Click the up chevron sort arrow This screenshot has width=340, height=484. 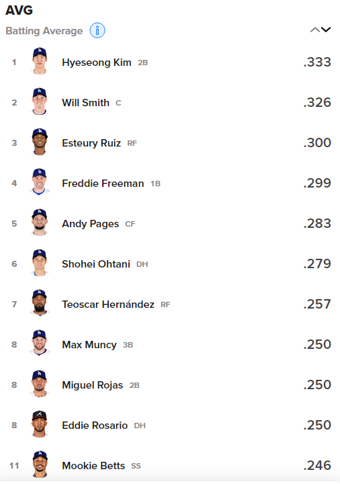click(x=314, y=30)
